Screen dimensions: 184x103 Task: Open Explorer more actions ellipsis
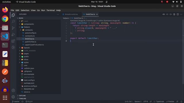pyautogui.click(x=58, y=14)
